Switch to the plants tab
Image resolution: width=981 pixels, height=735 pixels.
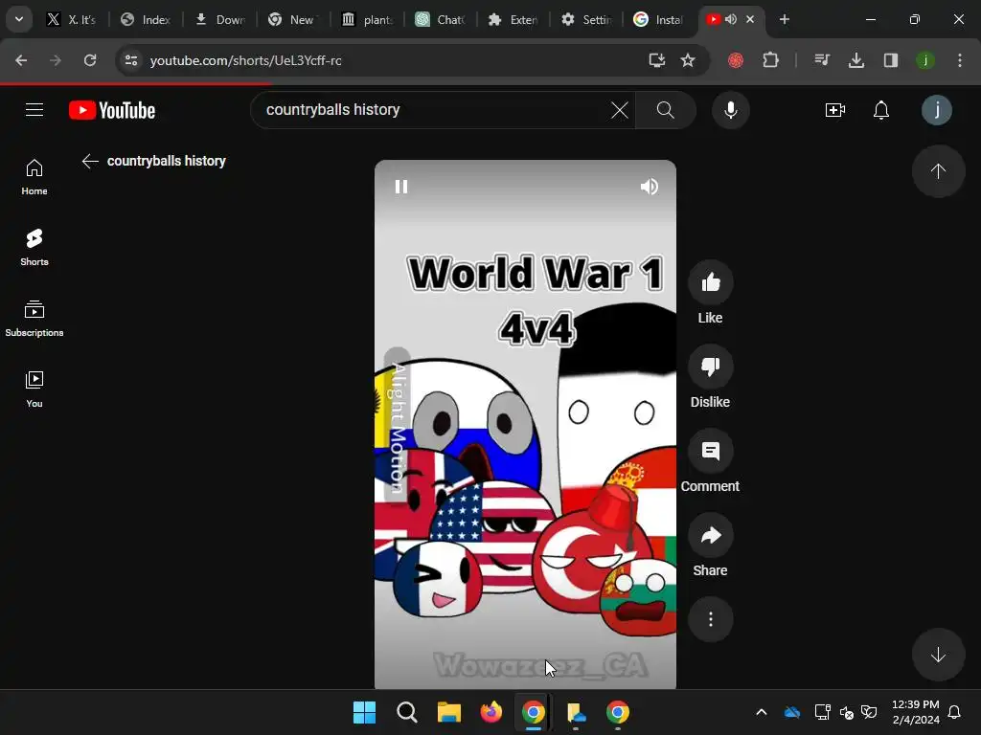[367, 19]
